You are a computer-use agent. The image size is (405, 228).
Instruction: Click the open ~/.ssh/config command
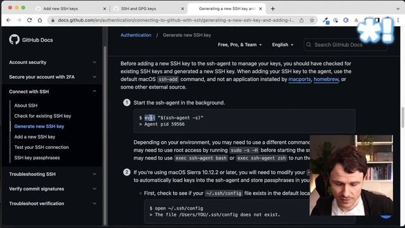tap(177, 208)
